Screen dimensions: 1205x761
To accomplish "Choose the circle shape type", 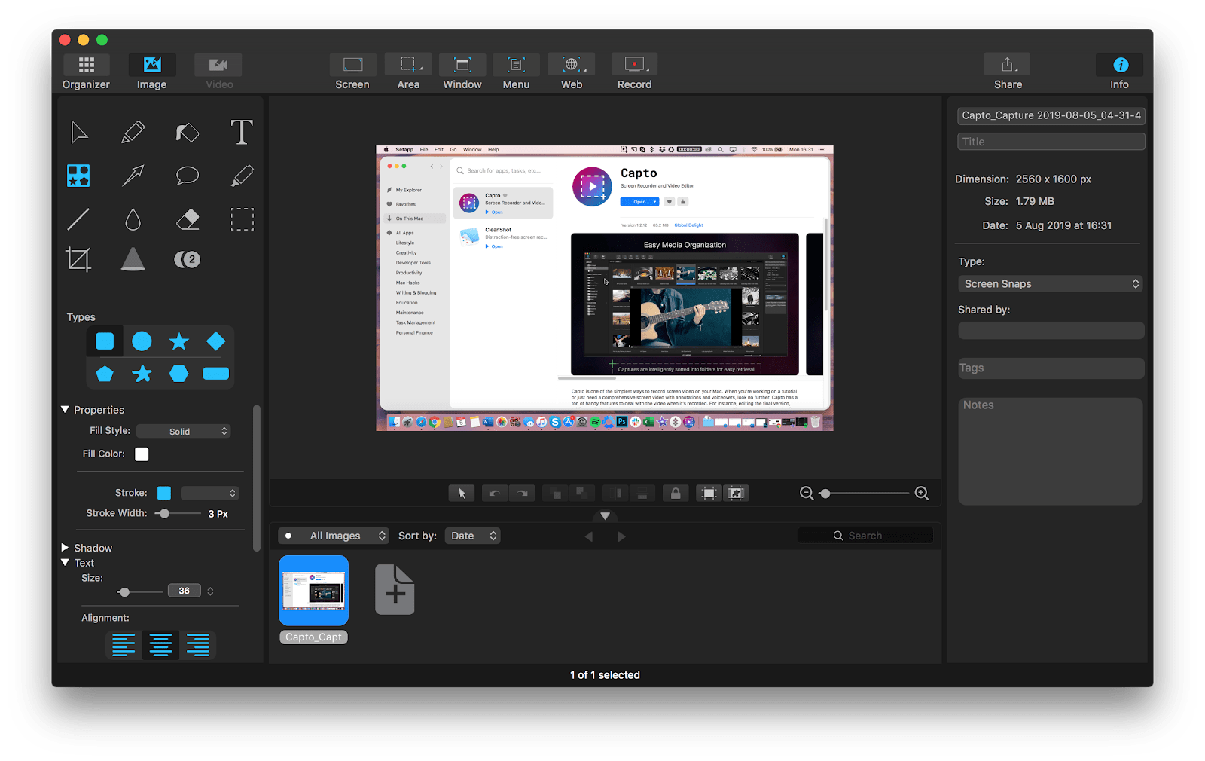I will [142, 341].
